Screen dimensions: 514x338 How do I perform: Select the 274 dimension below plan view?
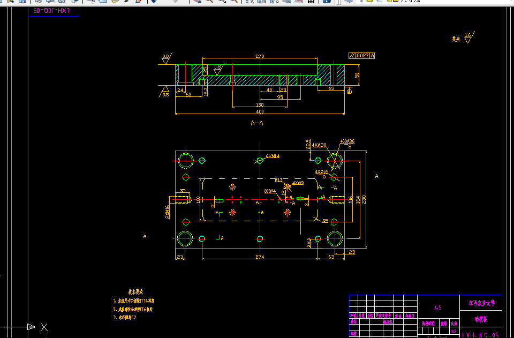260,257
